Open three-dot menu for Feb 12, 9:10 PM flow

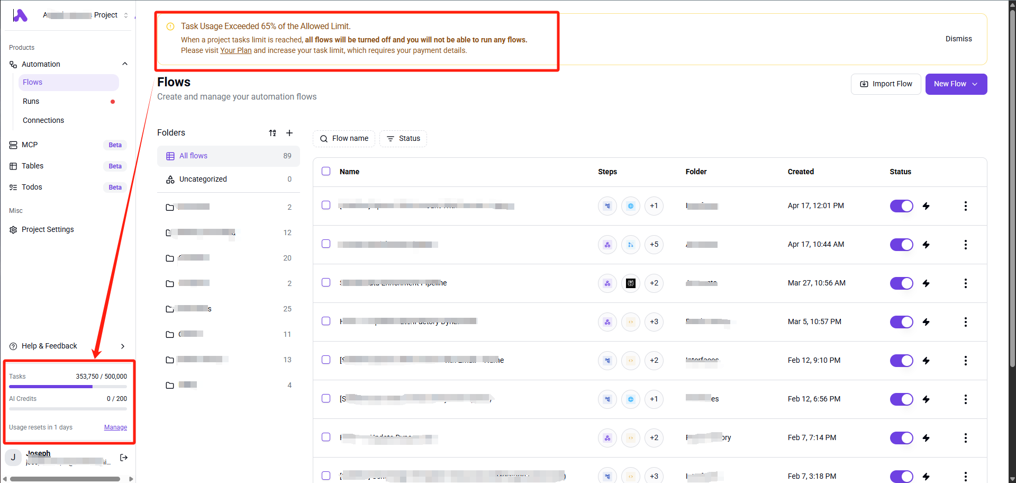(966, 361)
